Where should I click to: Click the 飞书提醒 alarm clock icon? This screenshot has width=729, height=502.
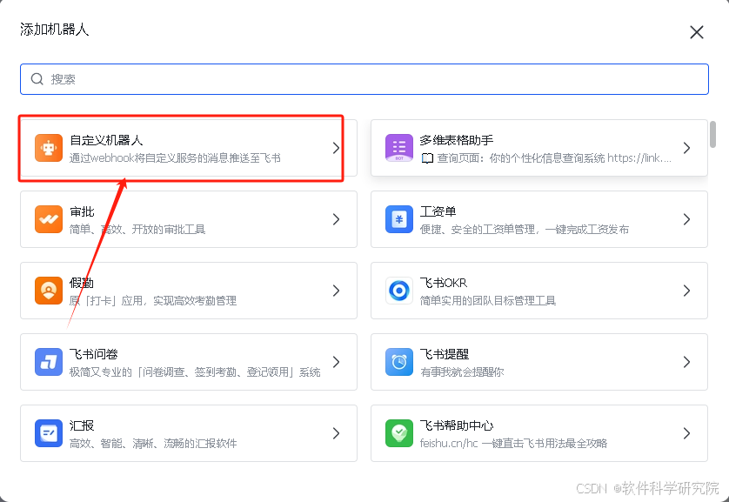[399, 362]
